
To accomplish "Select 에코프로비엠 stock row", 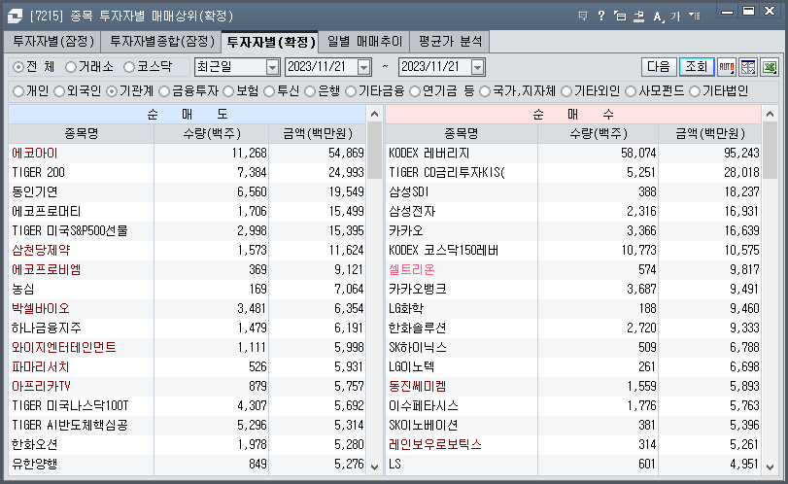I will [187, 270].
